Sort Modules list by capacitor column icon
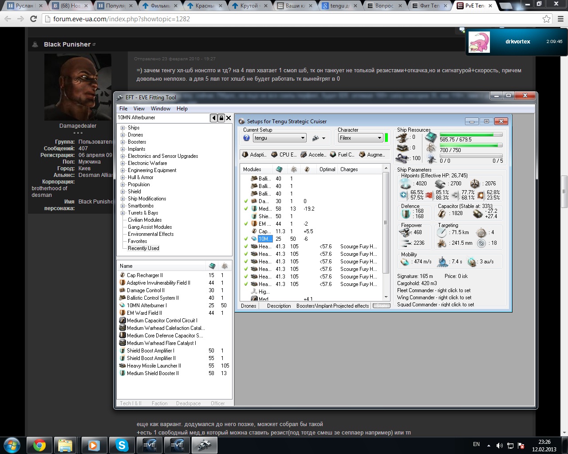The height and width of the screenshot is (454, 568). [x=307, y=169]
